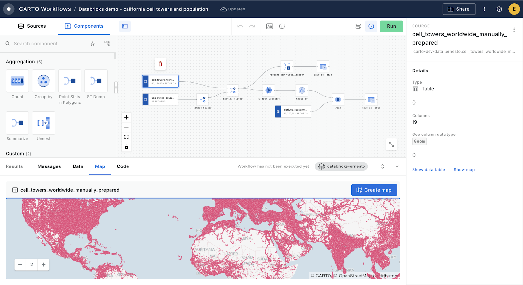Open the Data tab
Image resolution: width=523 pixels, height=285 pixels.
point(78,166)
